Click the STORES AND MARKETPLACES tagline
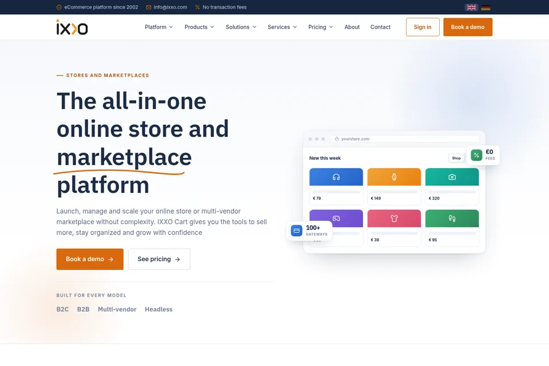 pyautogui.click(x=108, y=75)
